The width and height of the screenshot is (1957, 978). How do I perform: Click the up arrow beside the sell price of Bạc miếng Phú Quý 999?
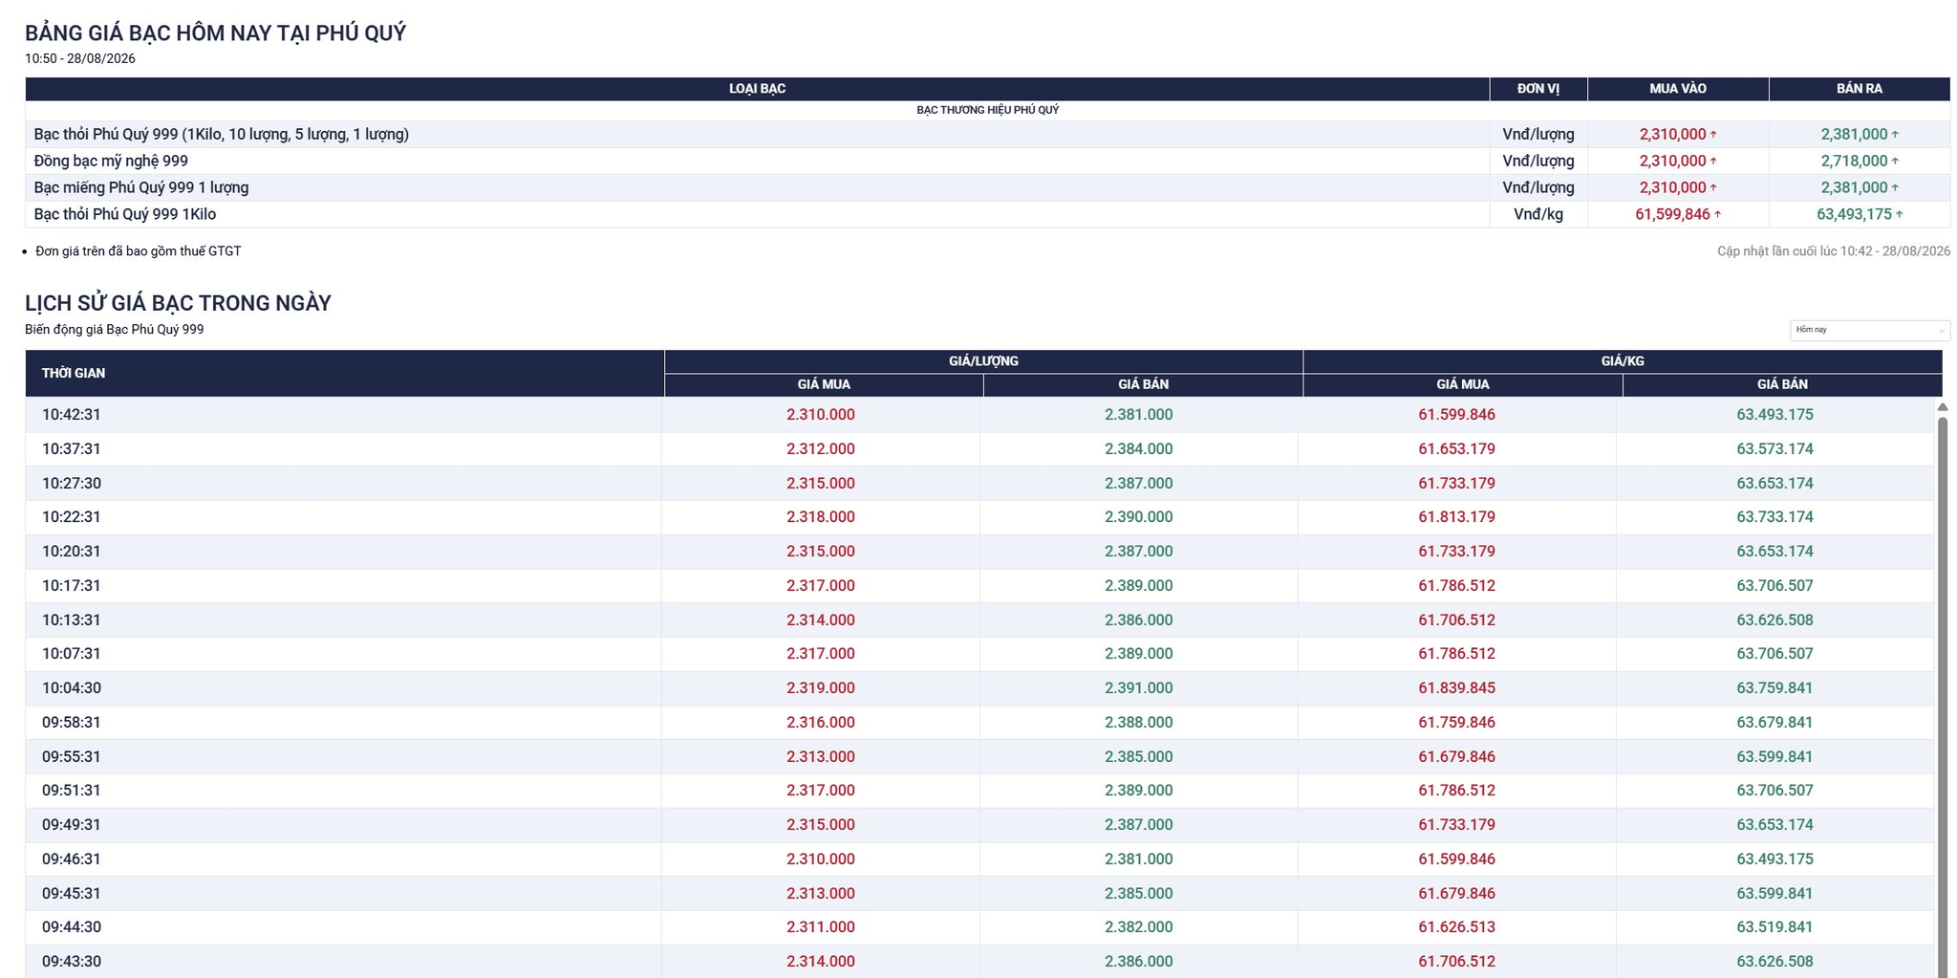pyautogui.click(x=1895, y=187)
